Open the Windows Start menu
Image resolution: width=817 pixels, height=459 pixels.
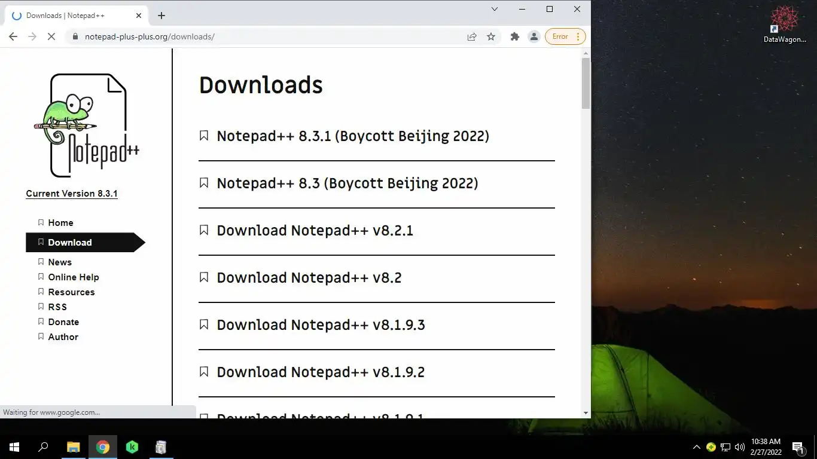coord(14,447)
